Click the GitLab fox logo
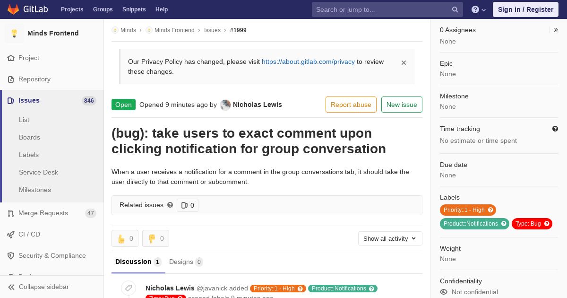This screenshot has height=298, width=567. (13, 9)
